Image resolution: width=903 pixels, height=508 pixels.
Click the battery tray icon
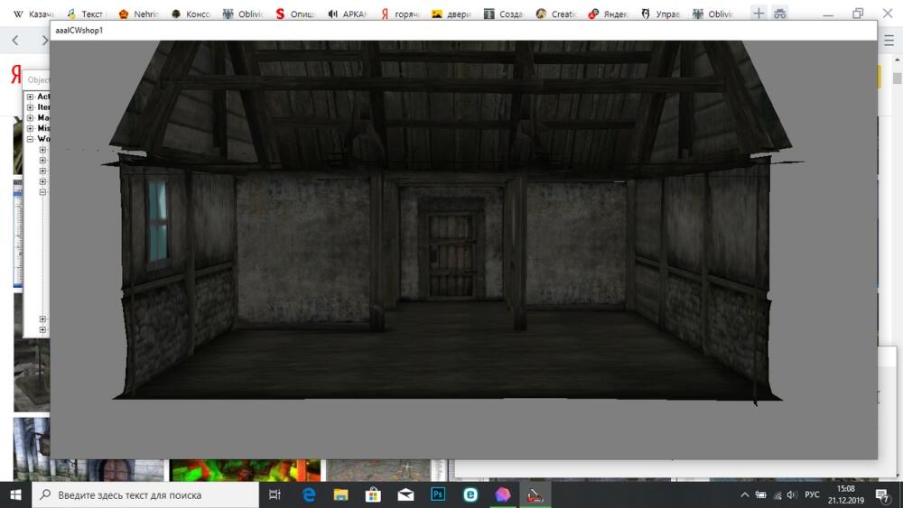760,494
